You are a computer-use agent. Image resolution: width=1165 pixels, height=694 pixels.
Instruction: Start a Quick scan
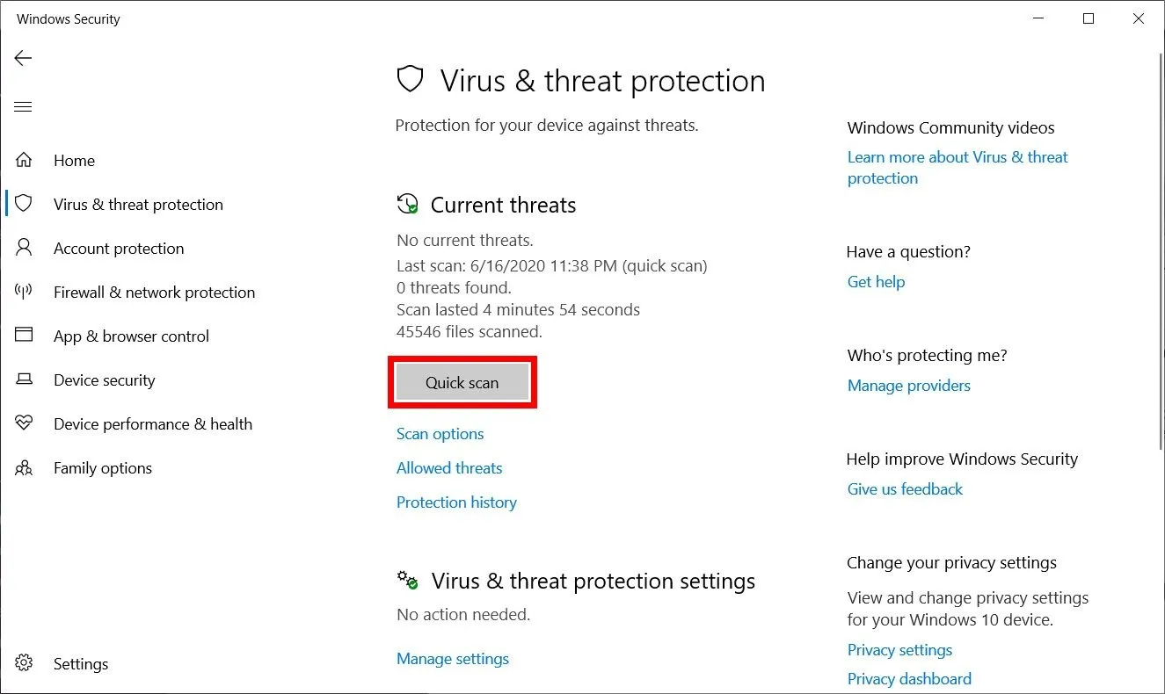click(x=462, y=383)
